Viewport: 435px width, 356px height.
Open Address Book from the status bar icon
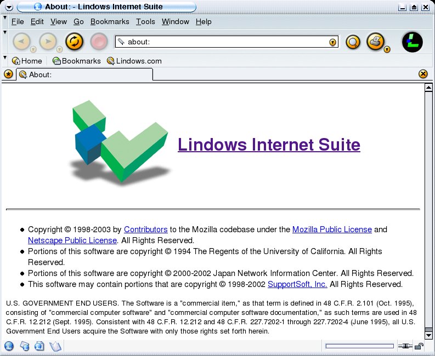point(55,346)
